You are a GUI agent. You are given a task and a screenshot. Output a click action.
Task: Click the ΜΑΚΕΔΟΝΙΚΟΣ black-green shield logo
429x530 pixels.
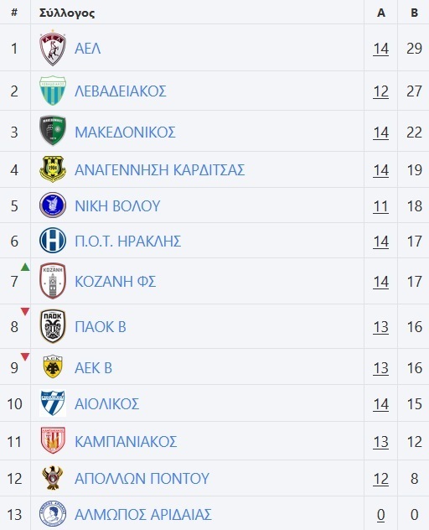tap(52, 131)
